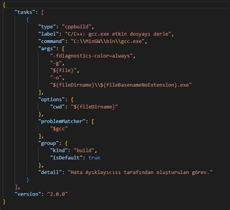Click the "detail" key
This screenshot has width=230, height=210.
(50, 172)
